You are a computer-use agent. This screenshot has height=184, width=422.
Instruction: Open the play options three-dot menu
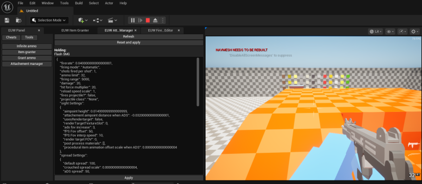click(163, 20)
